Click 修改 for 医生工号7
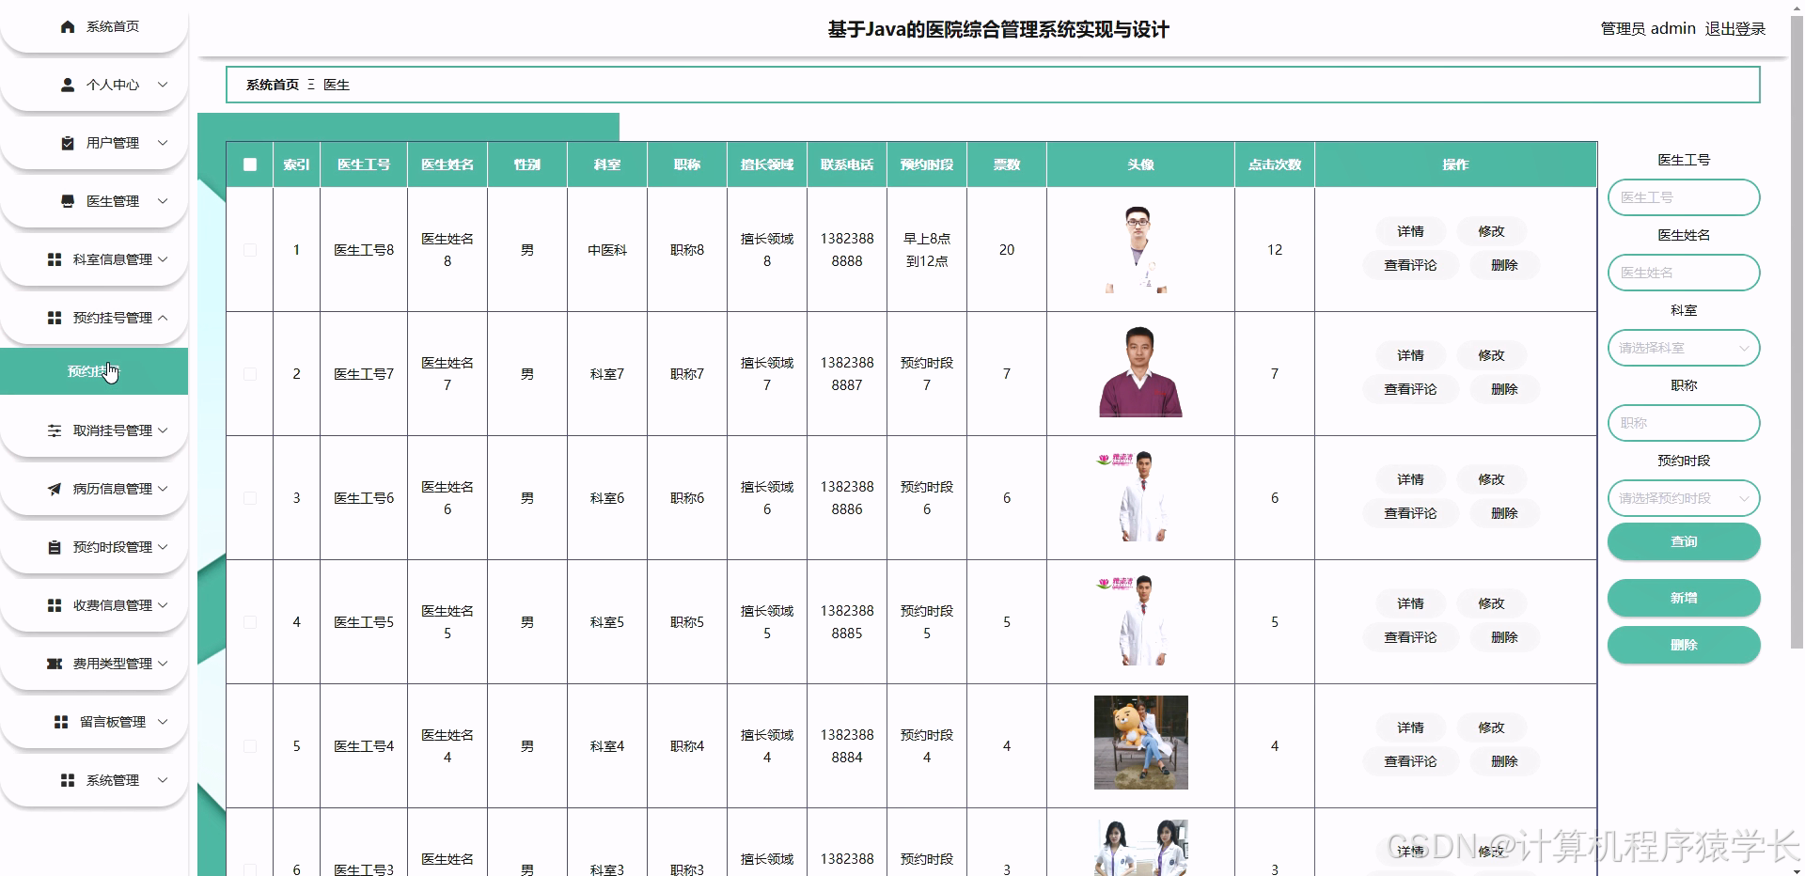The height and width of the screenshot is (876, 1805). 1491,355
